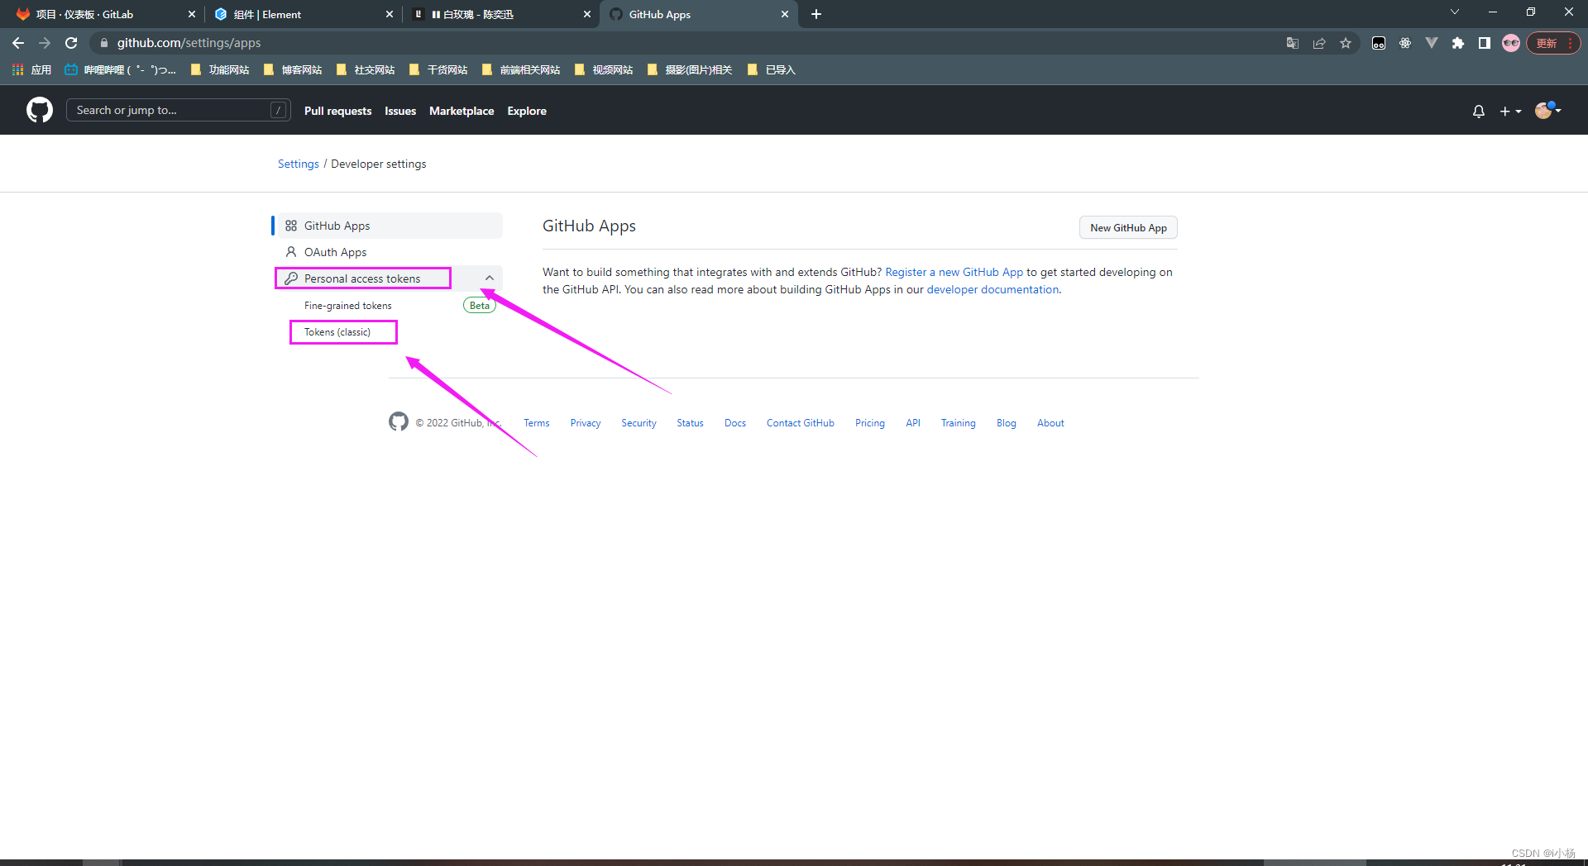Open the Training footer link
Screen dimensions: 1588x866
point(958,423)
